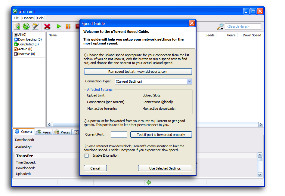Click the Current Port input field
Screen dimensions: 285x196
tap(119, 134)
